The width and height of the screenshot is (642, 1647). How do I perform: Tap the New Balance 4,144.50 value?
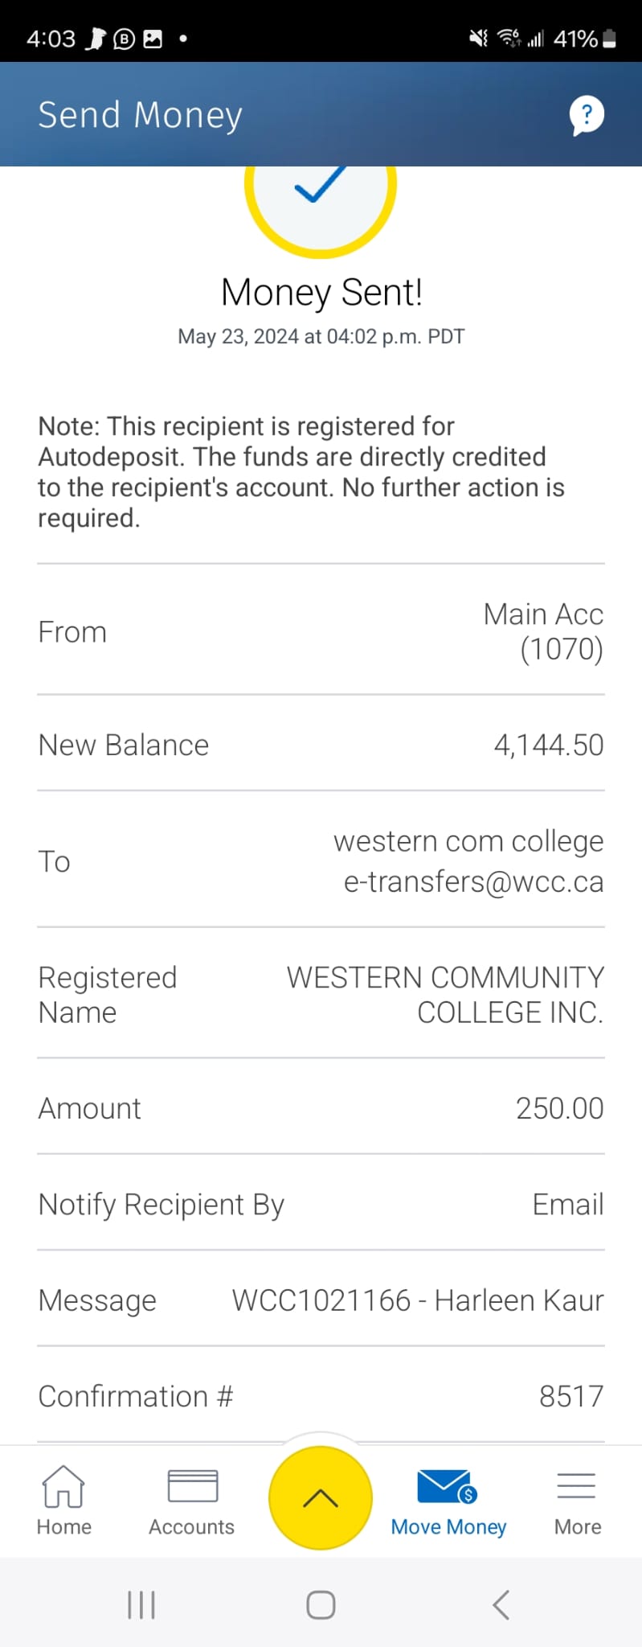[549, 745]
